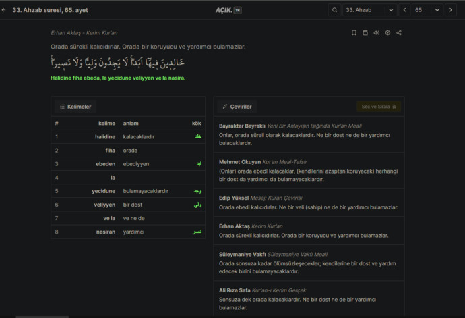The height and width of the screenshot is (318, 465).
Task: Play verse audio with speaker icon
Action: tap(376, 32)
